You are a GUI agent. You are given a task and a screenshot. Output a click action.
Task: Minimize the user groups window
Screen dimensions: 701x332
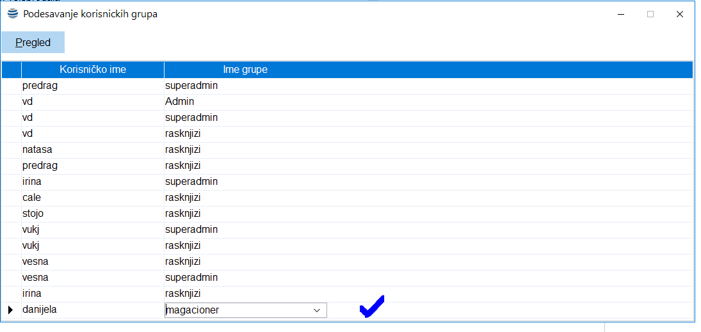[x=621, y=14]
